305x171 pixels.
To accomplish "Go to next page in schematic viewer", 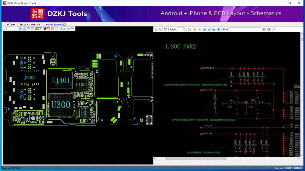I will click(x=200, y=29).
